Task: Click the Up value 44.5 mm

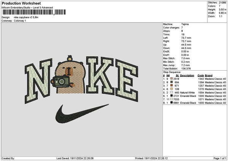Action: [186, 44]
